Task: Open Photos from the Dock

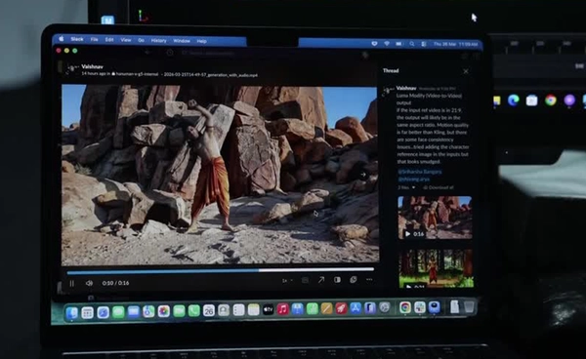Action: (x=163, y=311)
